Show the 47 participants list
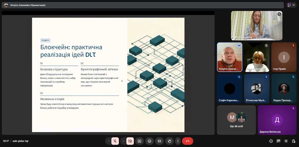299x147 pixels. 291,5
